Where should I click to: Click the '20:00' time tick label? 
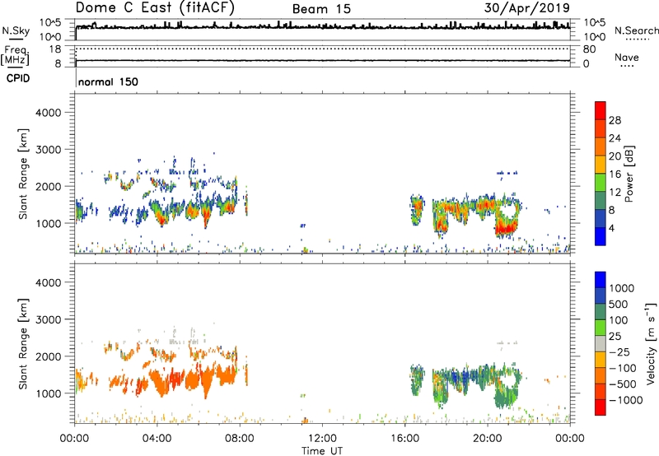(487, 439)
